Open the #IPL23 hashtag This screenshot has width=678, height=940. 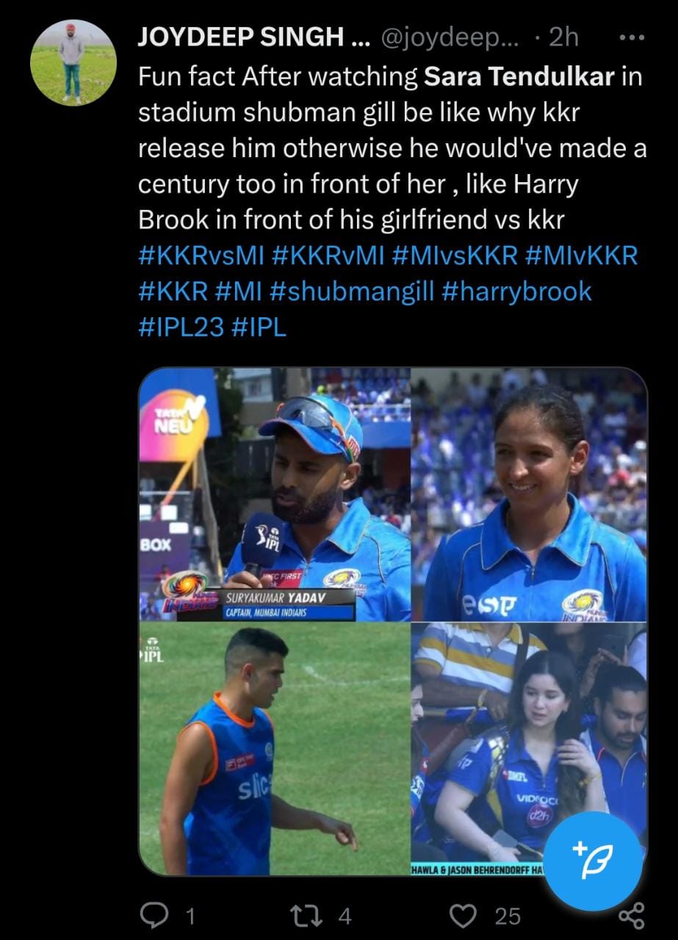click(181, 326)
